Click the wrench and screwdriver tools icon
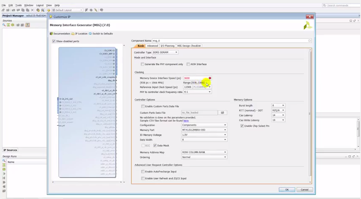Screen dimensions: 361x199 42,10
